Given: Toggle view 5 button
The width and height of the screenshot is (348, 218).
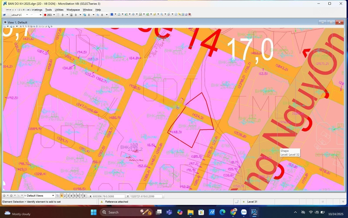Looking at the screenshot, I should click(75, 196).
